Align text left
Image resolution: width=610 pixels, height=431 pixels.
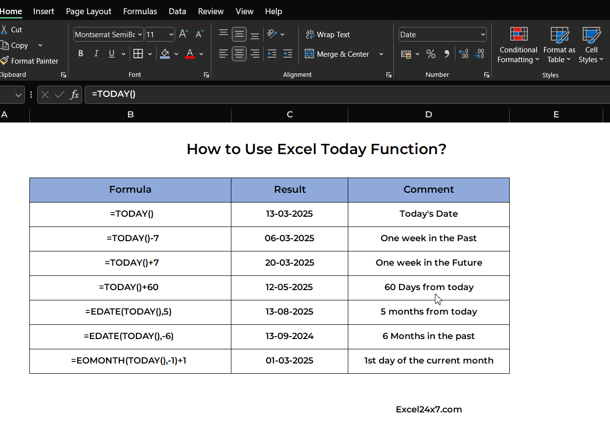pos(224,54)
